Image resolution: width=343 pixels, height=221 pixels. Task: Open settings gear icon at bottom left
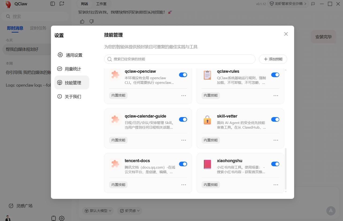click(x=62, y=218)
